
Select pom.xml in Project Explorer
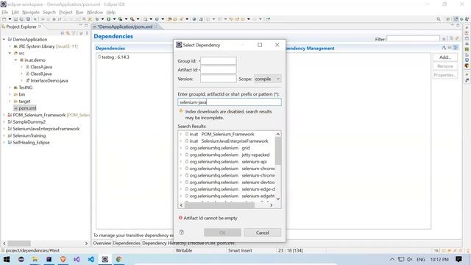pyautogui.click(x=27, y=108)
